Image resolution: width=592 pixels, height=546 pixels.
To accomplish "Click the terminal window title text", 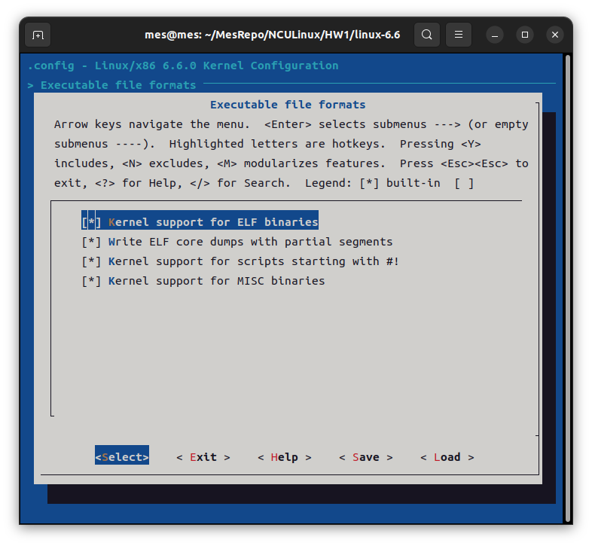I will 272,35.
